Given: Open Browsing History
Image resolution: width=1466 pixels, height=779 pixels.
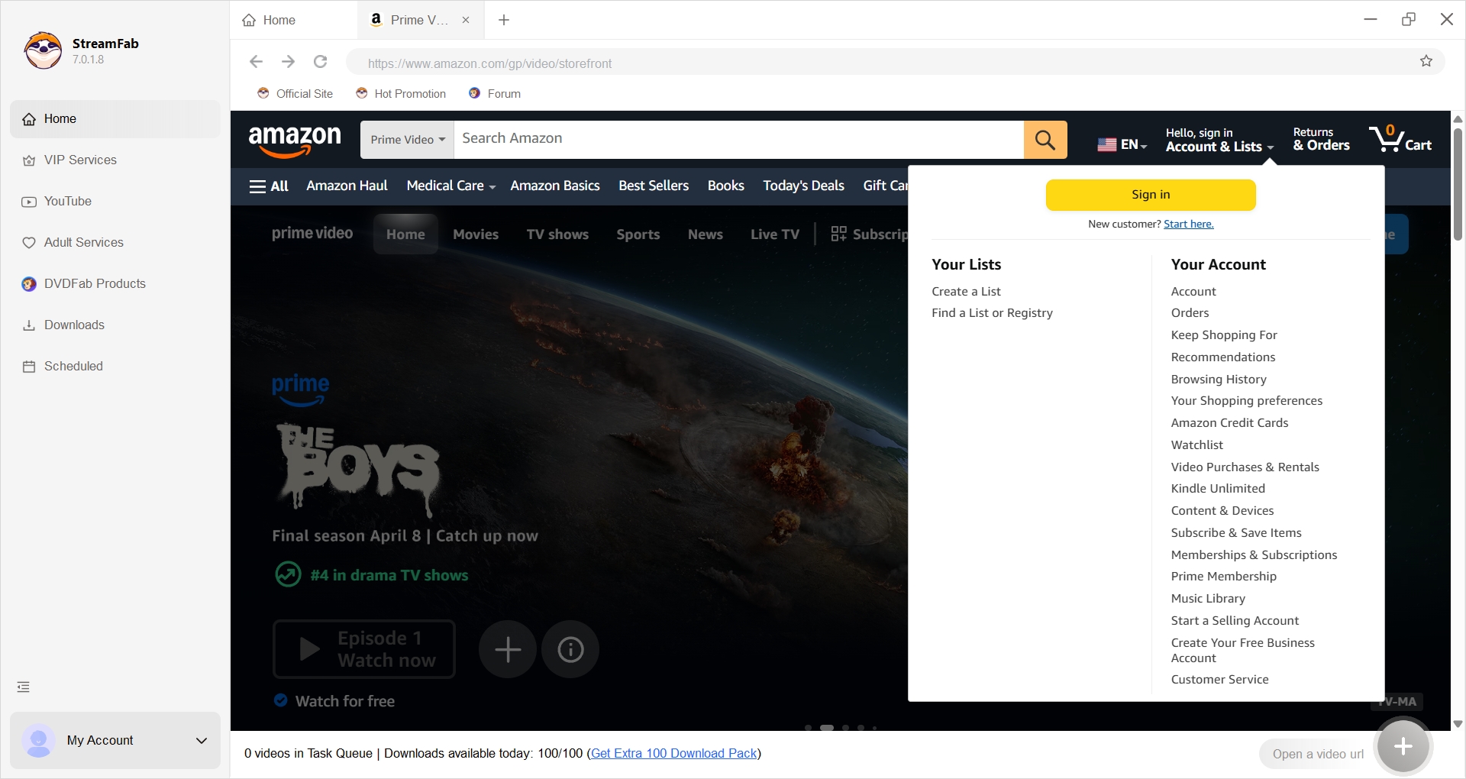Looking at the screenshot, I should pos(1219,380).
